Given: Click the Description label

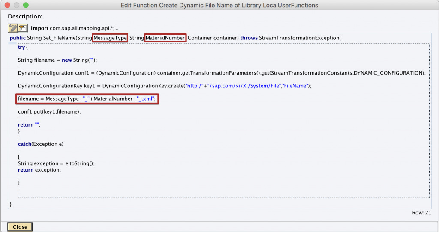Looking at the screenshot, I should point(25,17).
